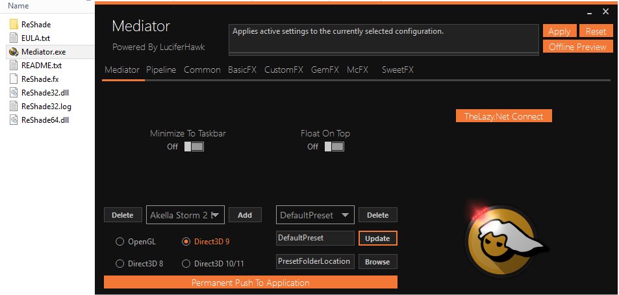This screenshot has height=295, width=619.
Task: Open TheLazy.Net Connect
Action: (504, 116)
